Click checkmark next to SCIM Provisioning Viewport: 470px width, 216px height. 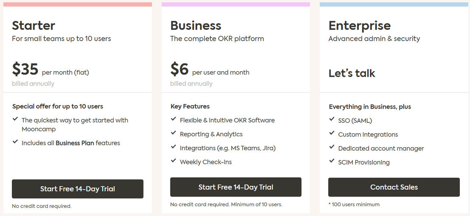[x=332, y=161]
